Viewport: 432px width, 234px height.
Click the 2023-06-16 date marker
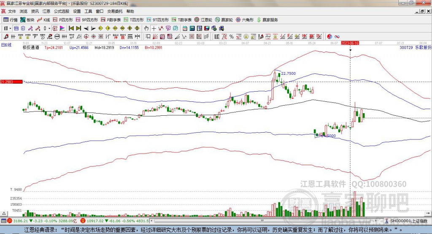350,43
